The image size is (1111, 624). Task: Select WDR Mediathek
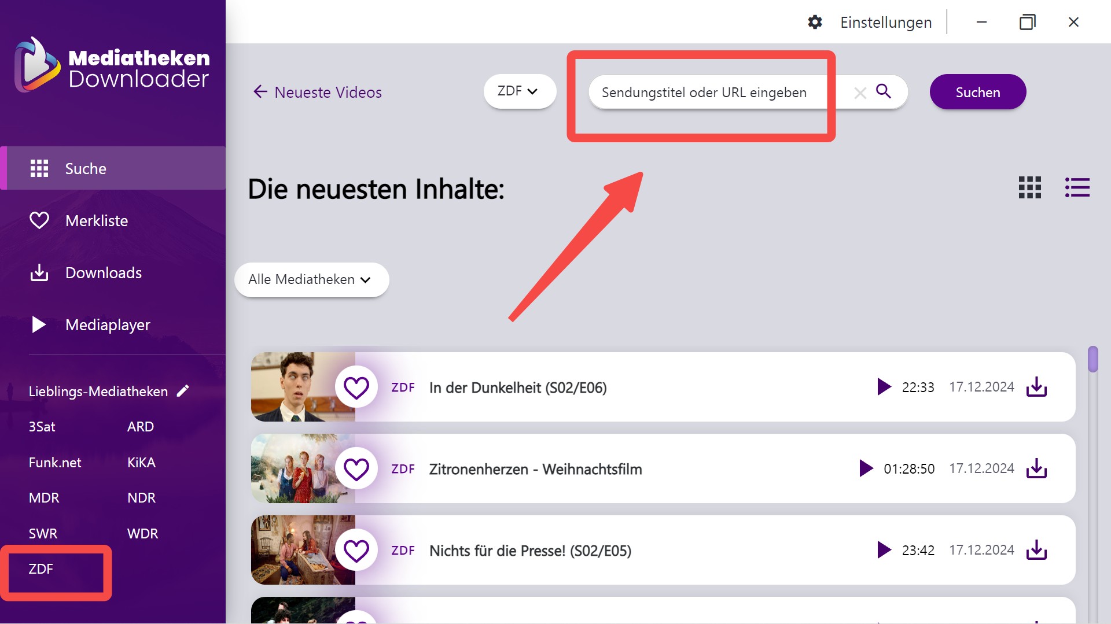142,534
